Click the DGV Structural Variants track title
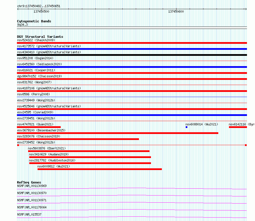This screenshot has height=221, width=255. 40,37
